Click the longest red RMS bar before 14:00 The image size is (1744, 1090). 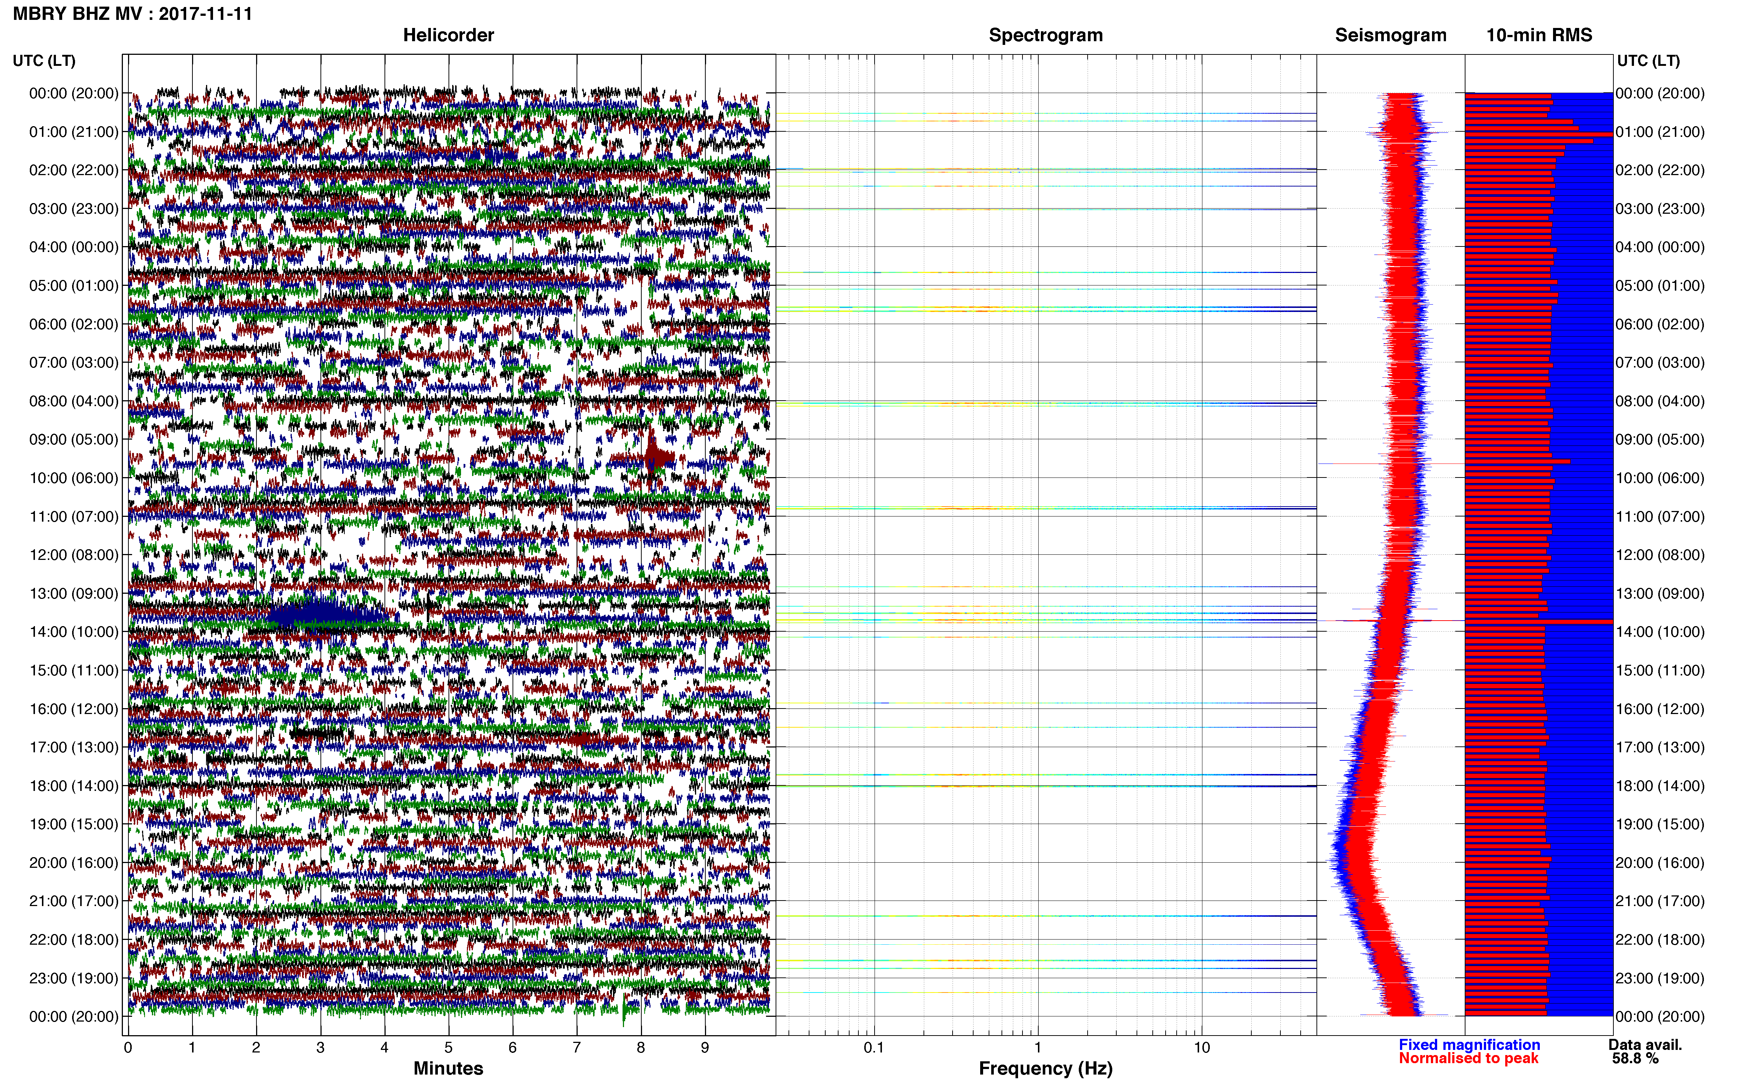(x=1539, y=621)
